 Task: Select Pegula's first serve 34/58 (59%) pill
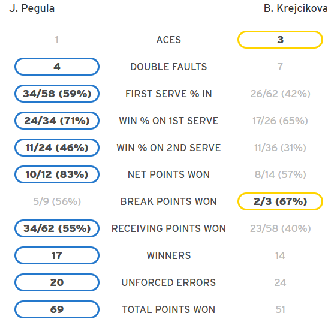pos(57,94)
